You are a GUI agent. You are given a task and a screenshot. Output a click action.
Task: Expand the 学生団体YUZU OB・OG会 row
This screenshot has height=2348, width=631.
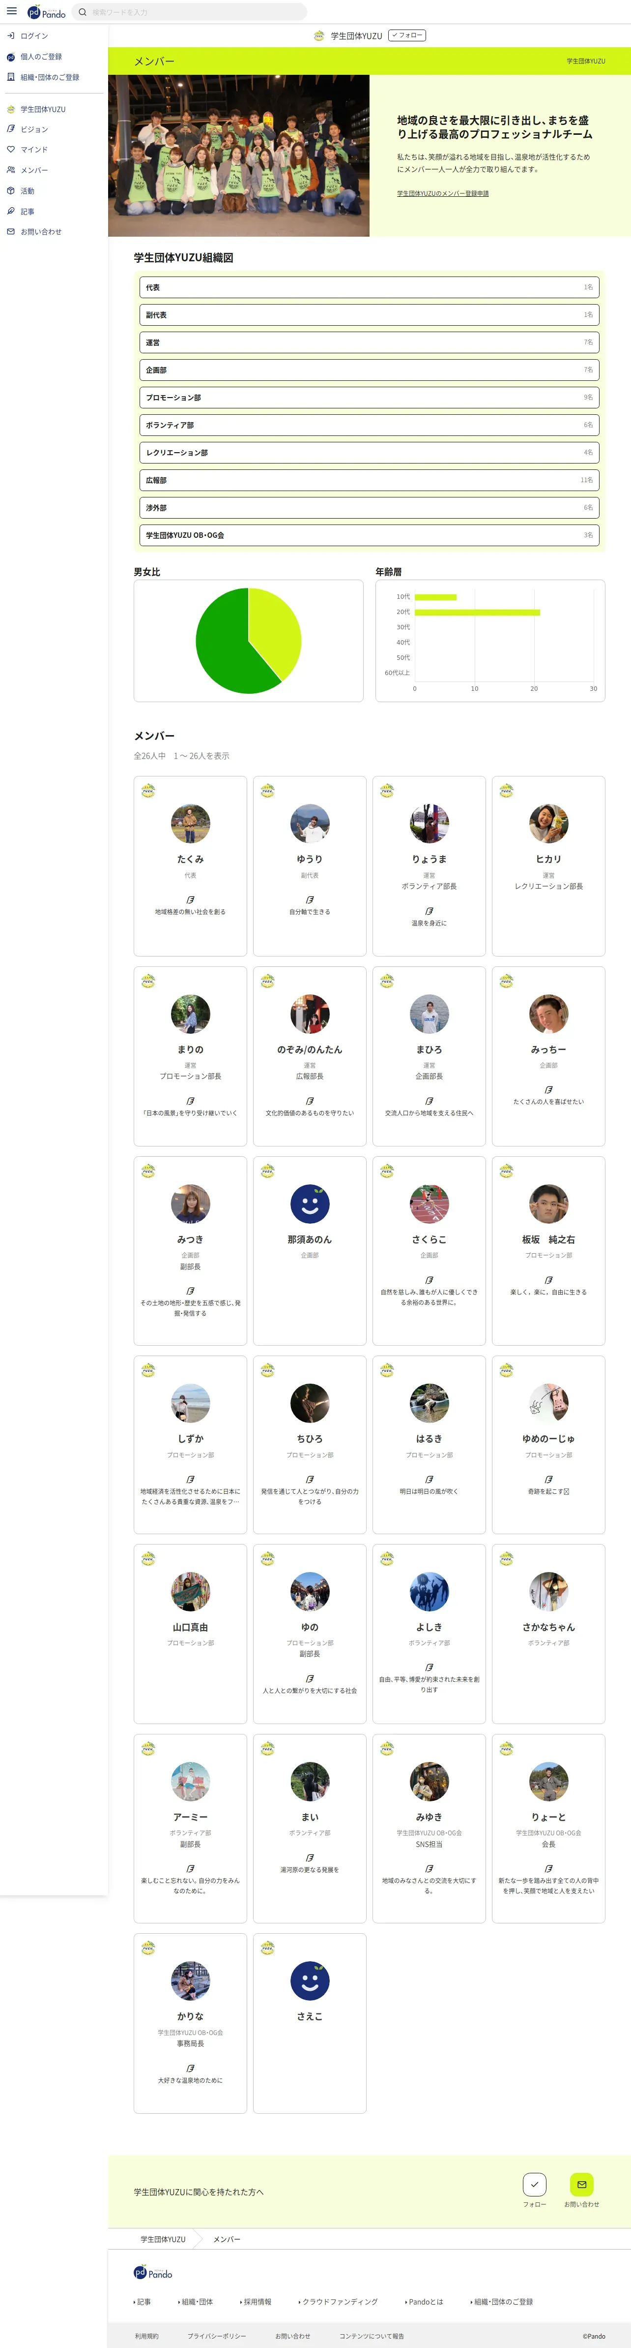point(369,535)
